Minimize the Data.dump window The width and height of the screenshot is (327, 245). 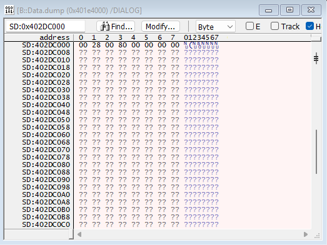tap(269, 10)
